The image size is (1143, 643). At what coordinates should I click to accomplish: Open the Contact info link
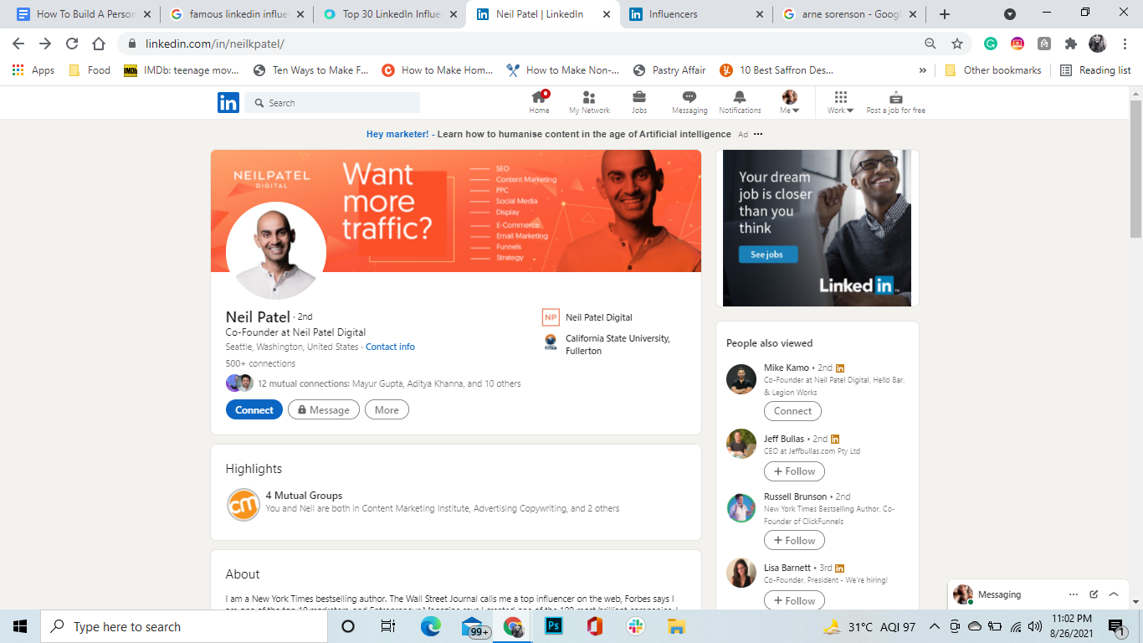click(390, 347)
